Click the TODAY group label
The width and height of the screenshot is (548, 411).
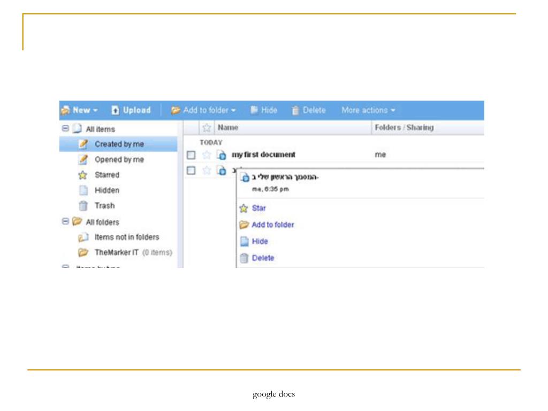[x=211, y=142]
